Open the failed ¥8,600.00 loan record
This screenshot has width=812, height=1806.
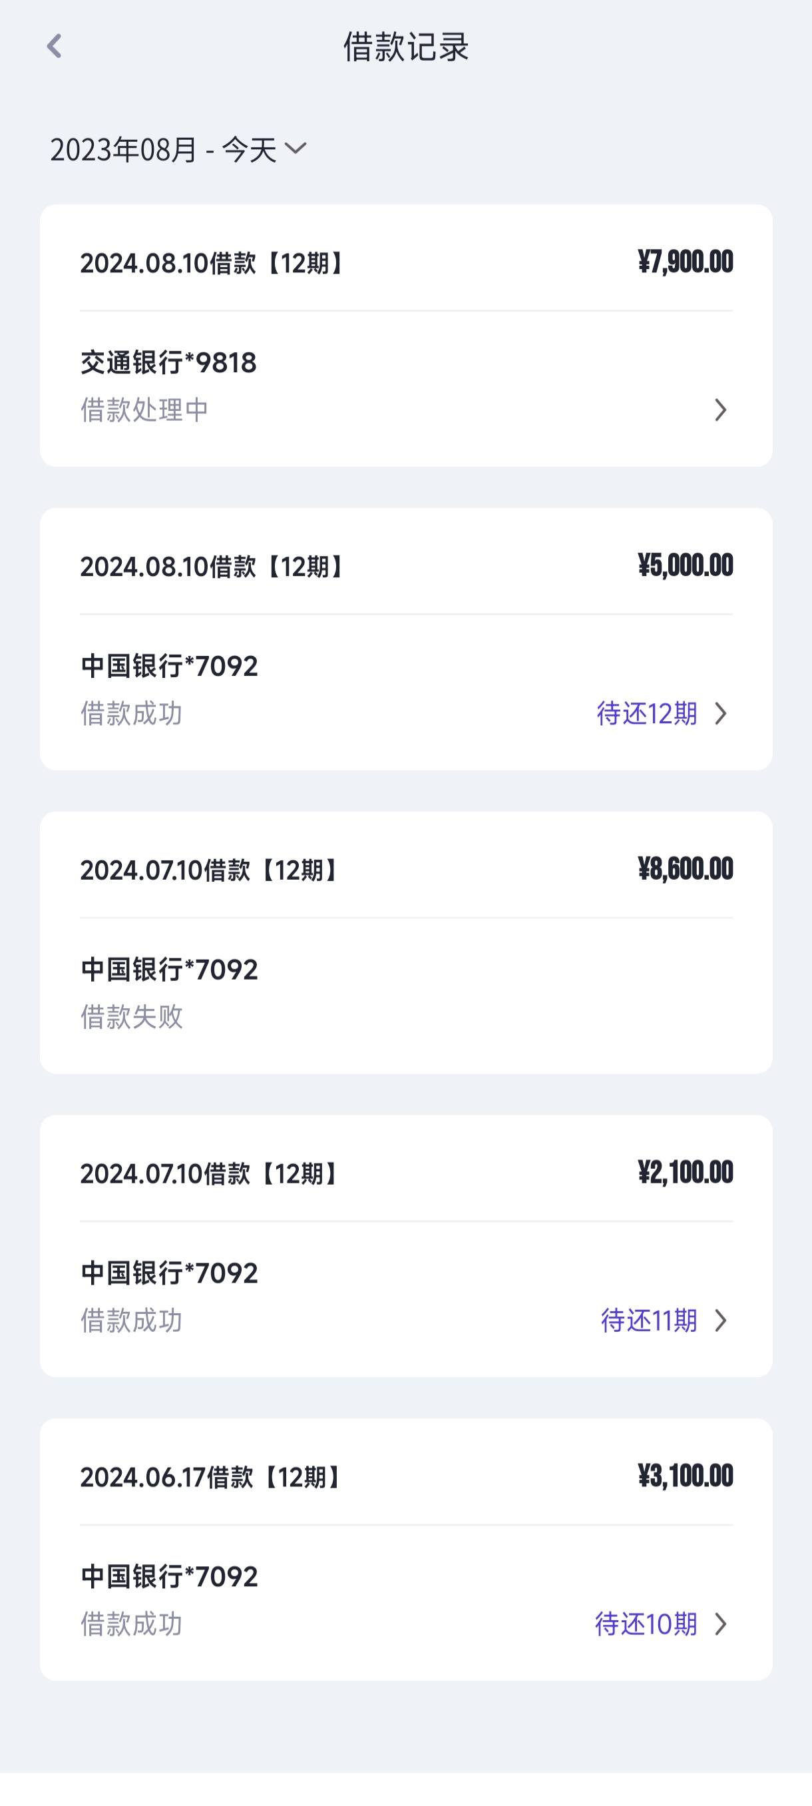click(407, 942)
